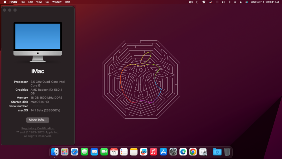Open System Settings from the Dock
Viewport: 282px width, 159px height.
pyautogui.click(x=173, y=152)
